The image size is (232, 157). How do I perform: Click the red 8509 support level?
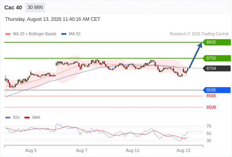click(x=211, y=107)
